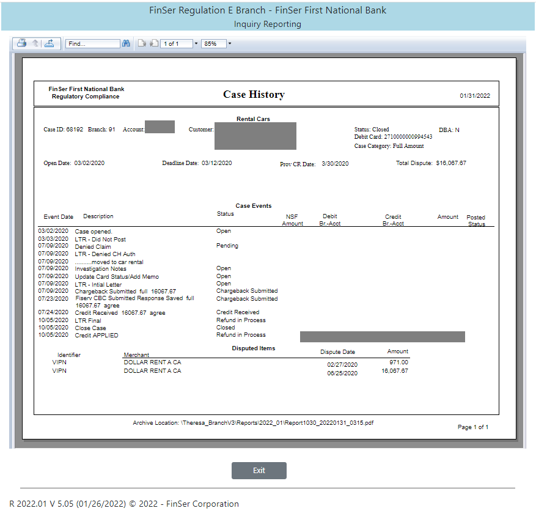The height and width of the screenshot is (522, 536).
Task: Click the 'NSF Amount' column header
Action: (292, 220)
